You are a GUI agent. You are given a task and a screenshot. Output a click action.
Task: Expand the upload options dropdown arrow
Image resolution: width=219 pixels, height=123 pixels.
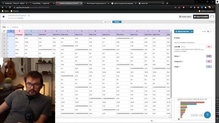(192, 31)
